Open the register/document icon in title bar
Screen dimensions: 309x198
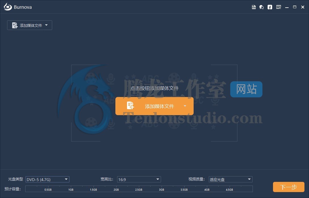tap(254, 7)
